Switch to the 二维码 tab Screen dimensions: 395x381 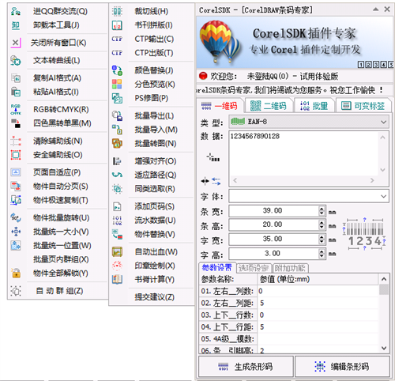pyautogui.click(x=269, y=106)
